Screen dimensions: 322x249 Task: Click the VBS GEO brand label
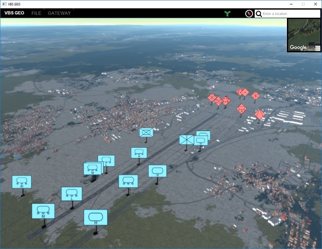pyautogui.click(x=14, y=13)
